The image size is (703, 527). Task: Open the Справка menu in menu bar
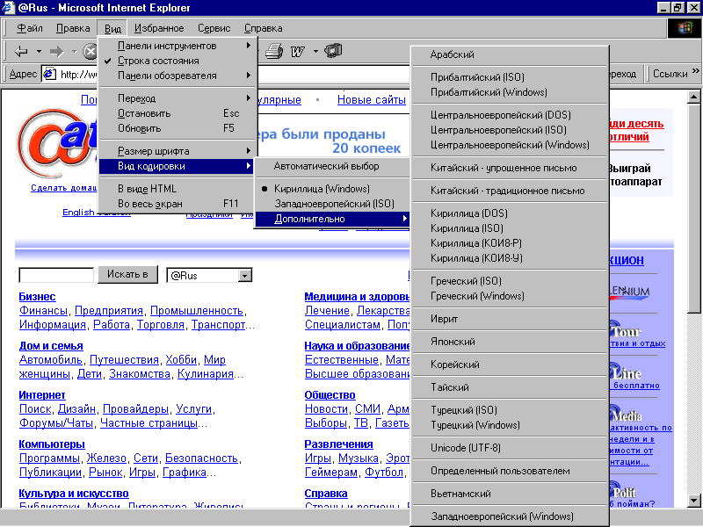[x=263, y=28]
